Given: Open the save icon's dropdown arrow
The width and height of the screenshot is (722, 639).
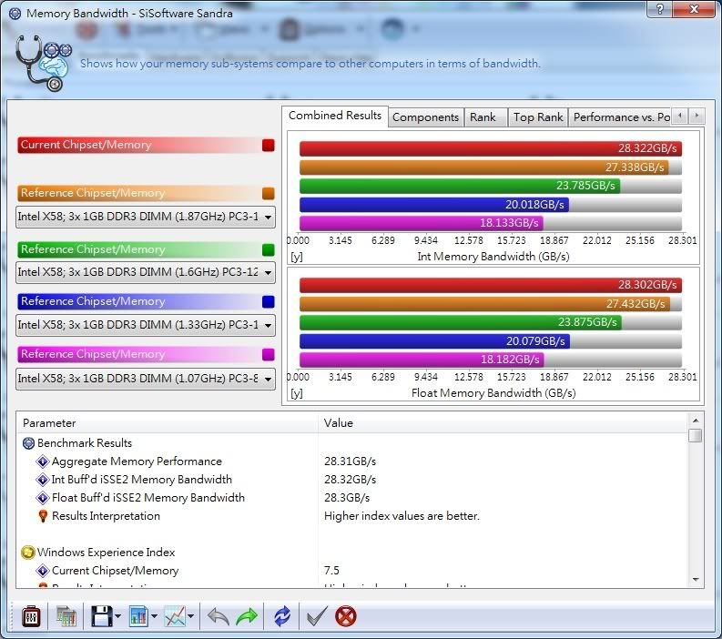Looking at the screenshot, I should coord(117,616).
